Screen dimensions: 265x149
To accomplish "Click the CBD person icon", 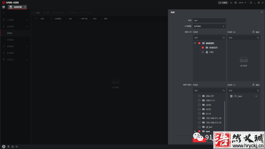I will [207, 52].
